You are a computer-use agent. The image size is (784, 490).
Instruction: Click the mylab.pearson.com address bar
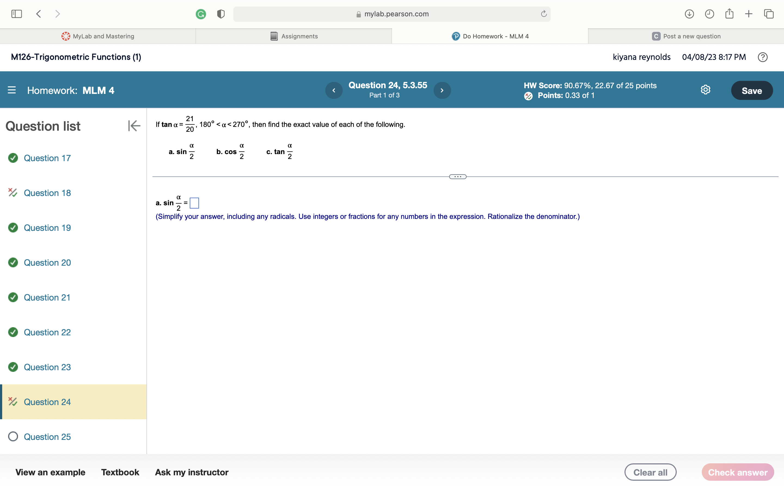click(392, 14)
